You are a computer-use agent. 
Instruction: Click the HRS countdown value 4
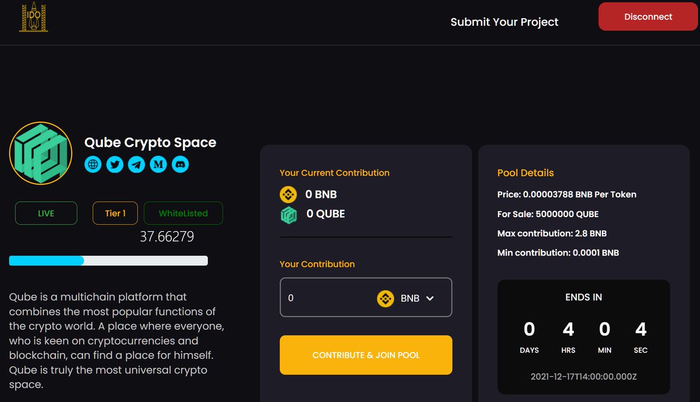point(568,330)
